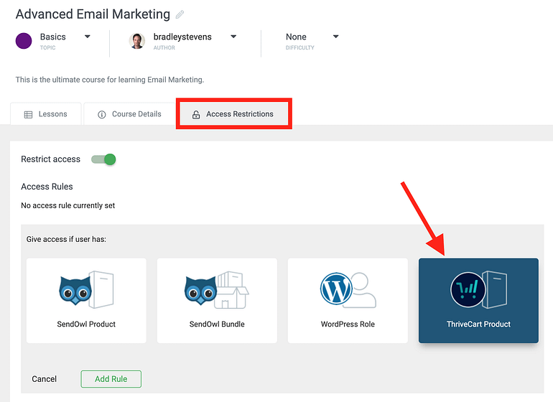Select the ThriveCart Product cart icon

[468, 290]
